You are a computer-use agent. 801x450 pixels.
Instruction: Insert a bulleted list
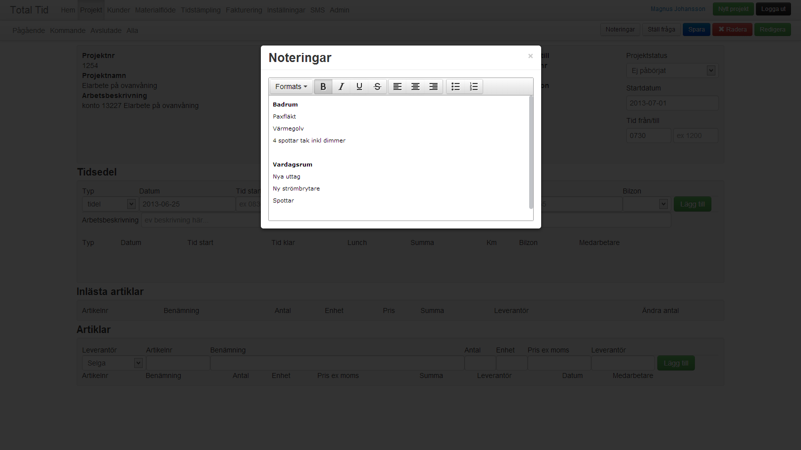(x=456, y=86)
